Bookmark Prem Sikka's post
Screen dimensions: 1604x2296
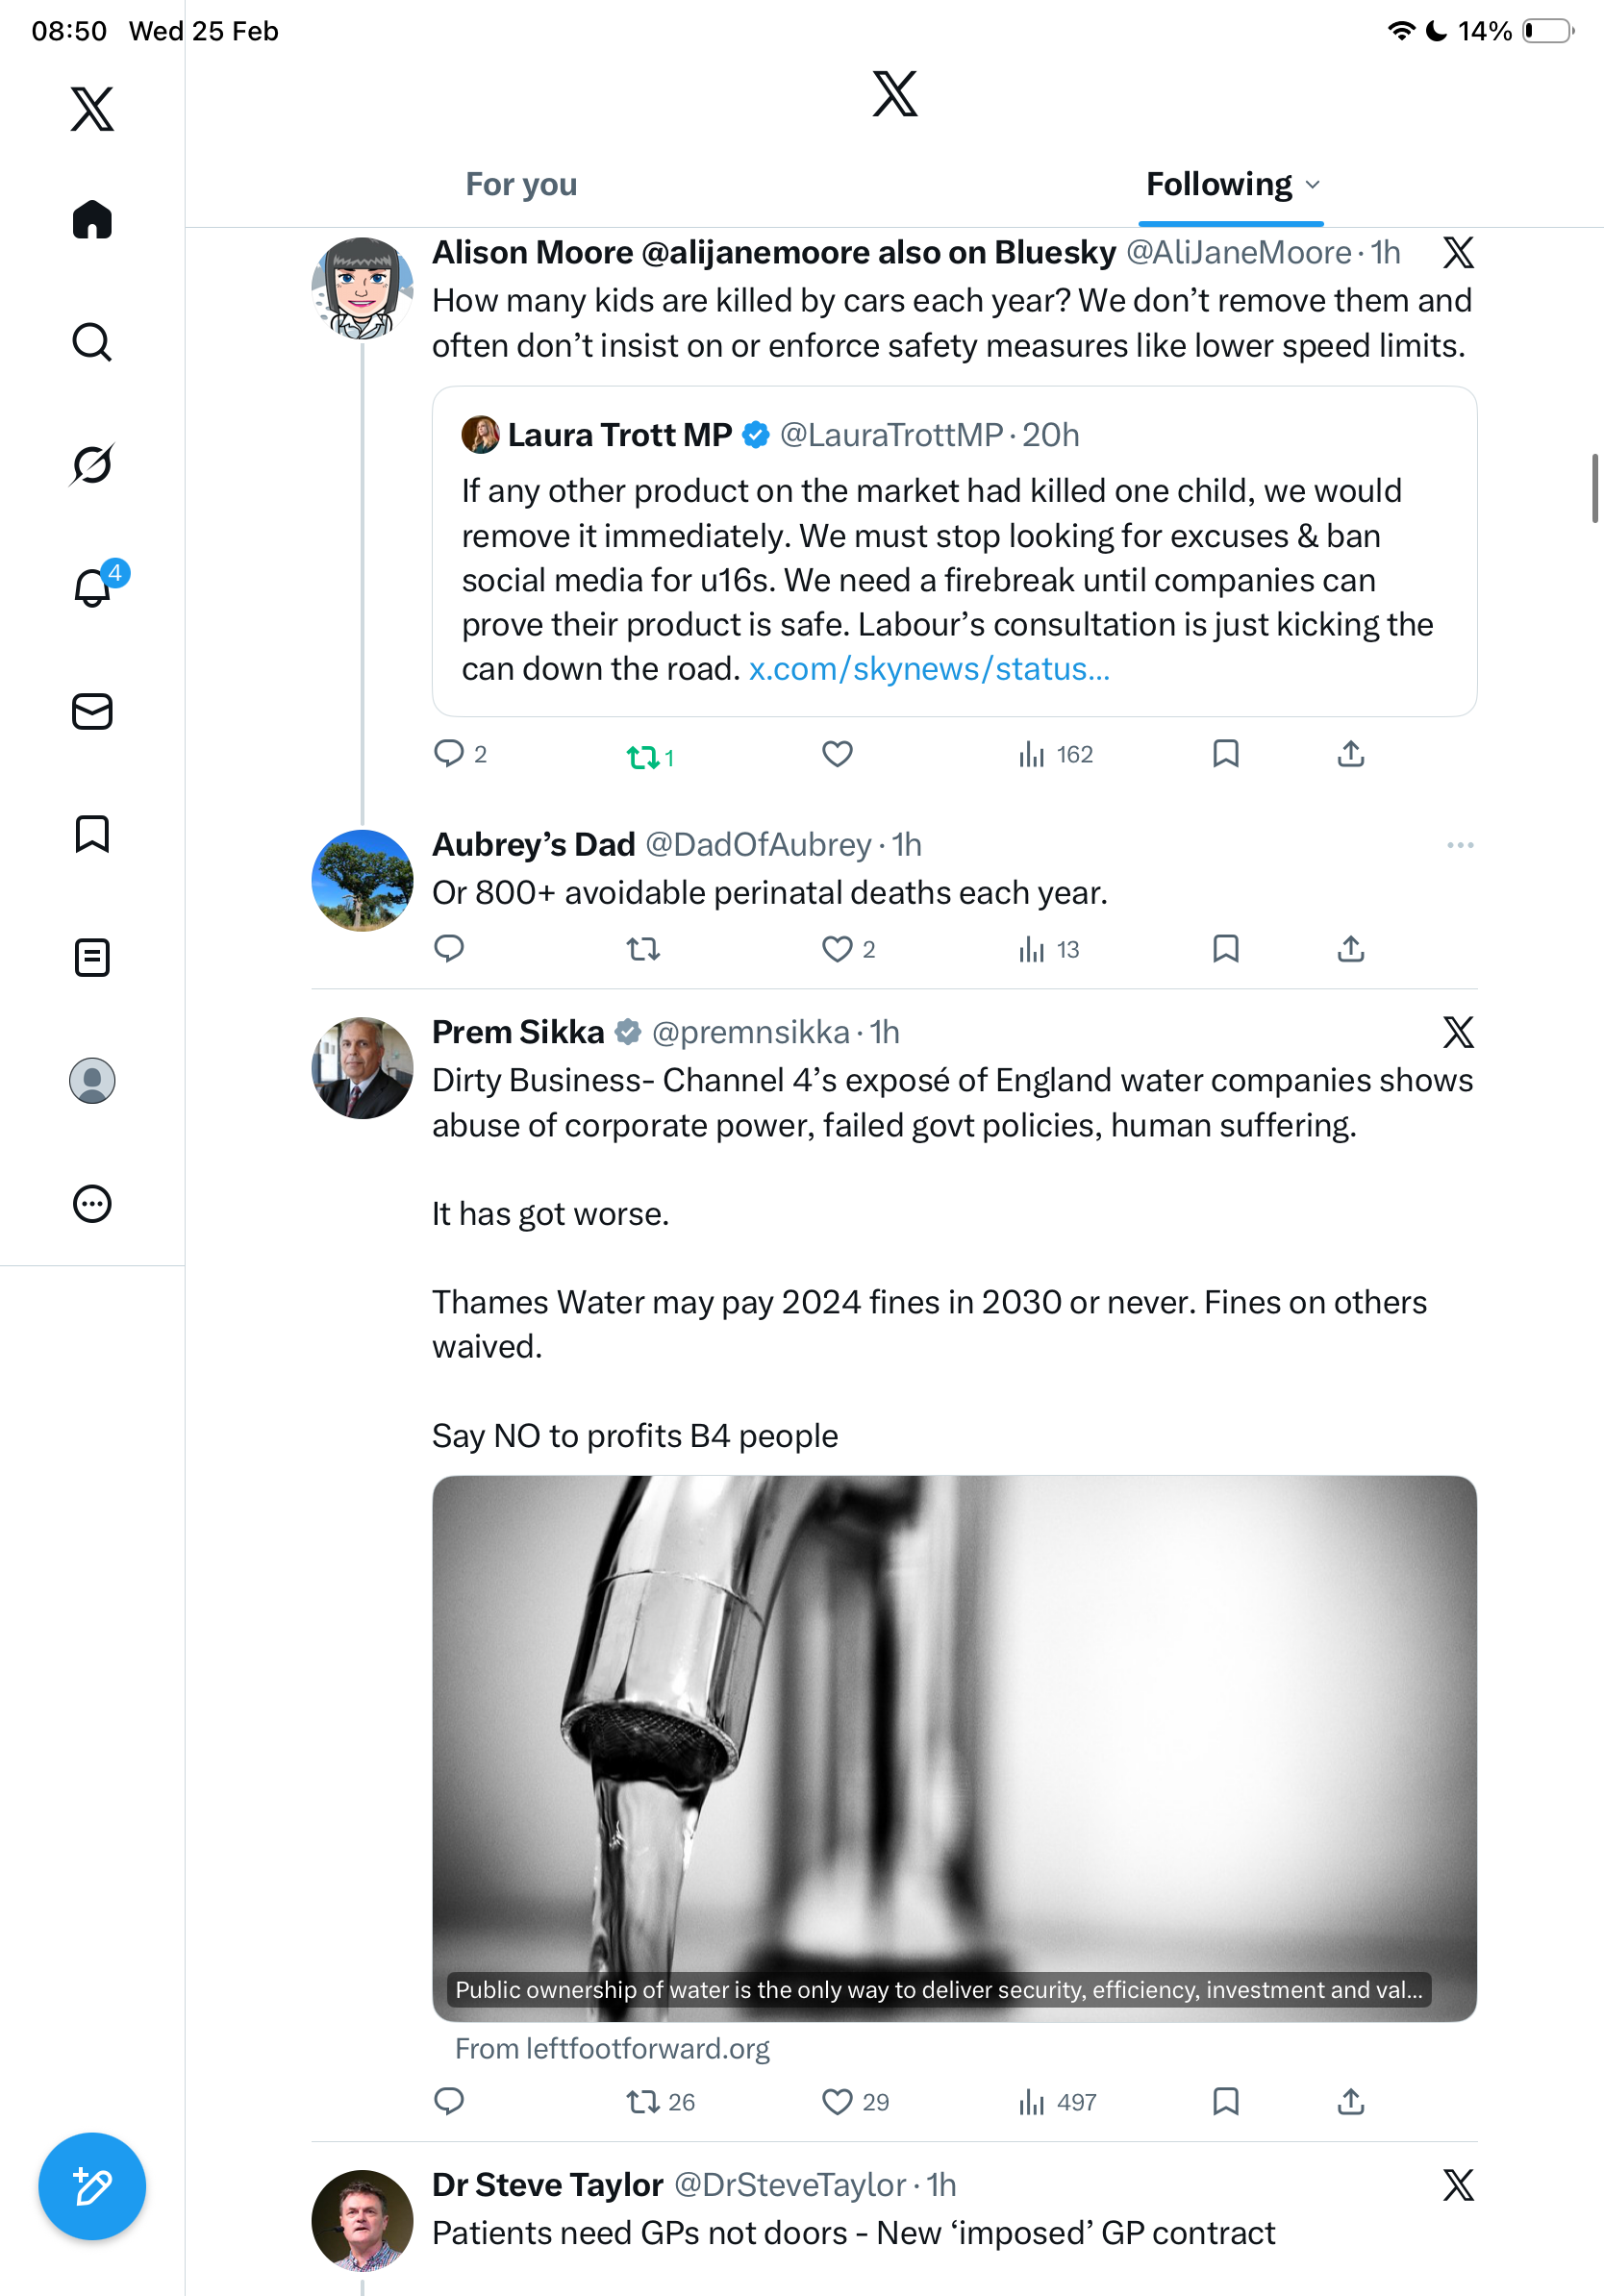pyautogui.click(x=1225, y=2101)
